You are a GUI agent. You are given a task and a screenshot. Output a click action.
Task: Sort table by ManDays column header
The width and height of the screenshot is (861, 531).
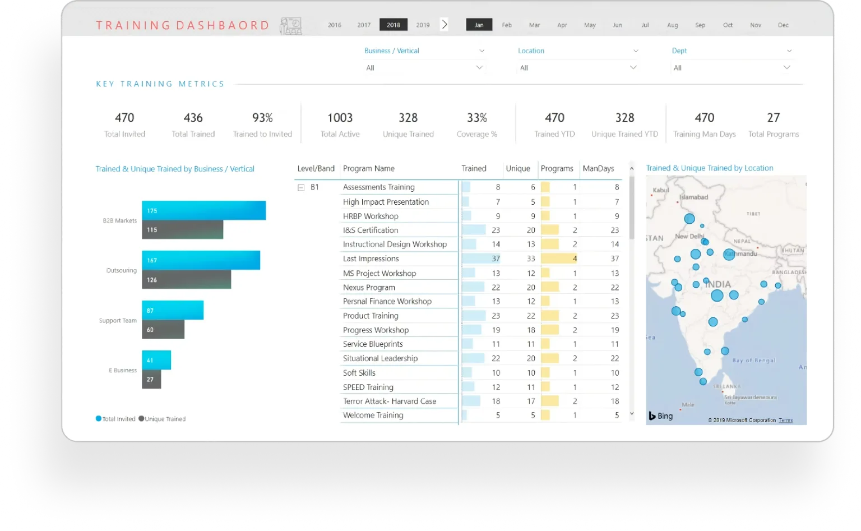click(598, 169)
